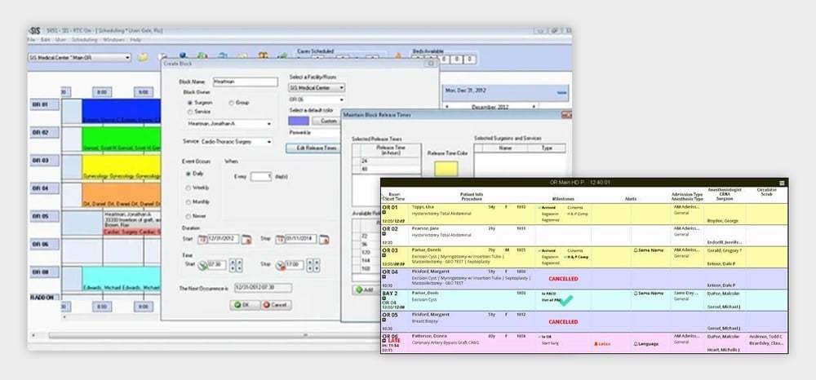Viewport: 816px width, 380px height.
Task: Open the date picker icon right of Duration Start date
Action: coord(246,239)
